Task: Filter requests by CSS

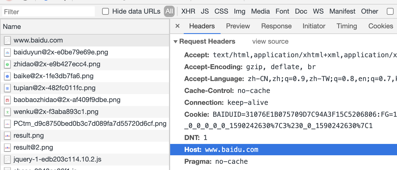Action: [x=221, y=11]
